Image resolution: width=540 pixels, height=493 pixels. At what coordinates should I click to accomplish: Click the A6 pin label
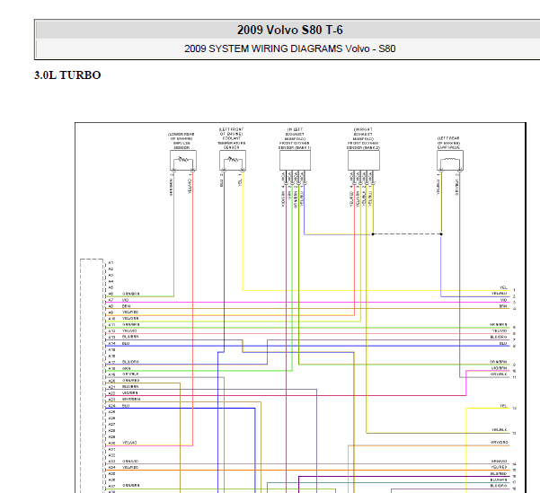pos(111,294)
